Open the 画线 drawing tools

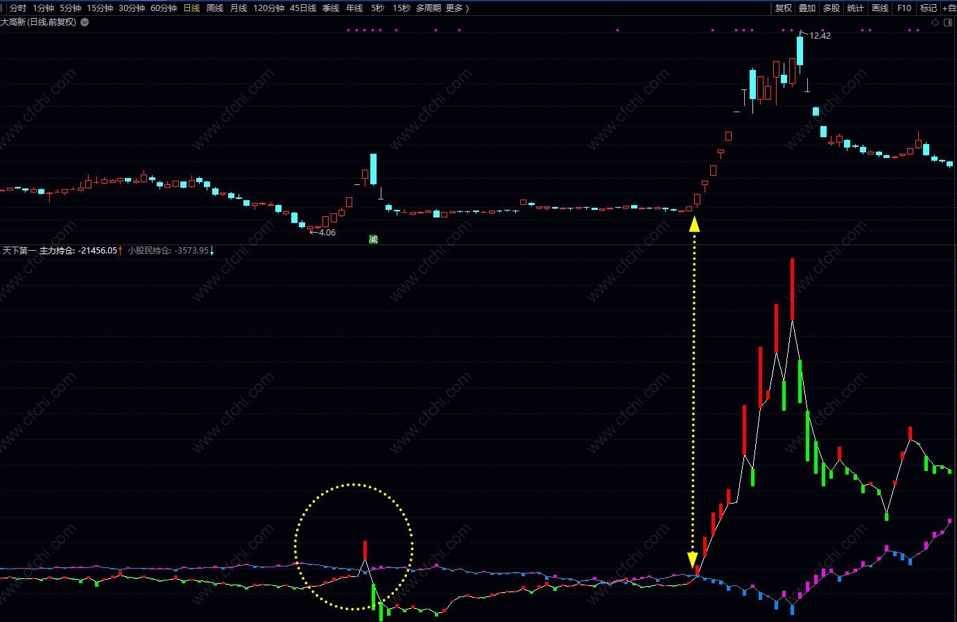[x=880, y=8]
